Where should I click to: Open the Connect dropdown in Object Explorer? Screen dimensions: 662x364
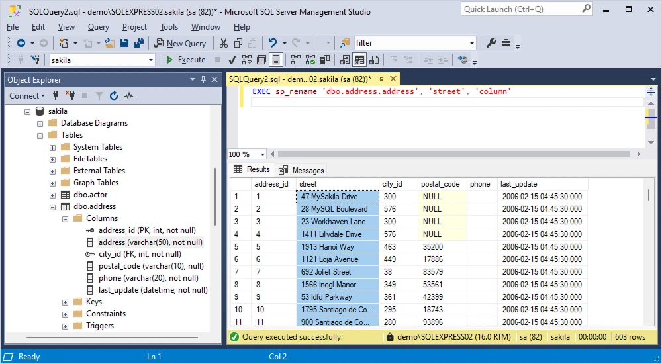(x=27, y=96)
